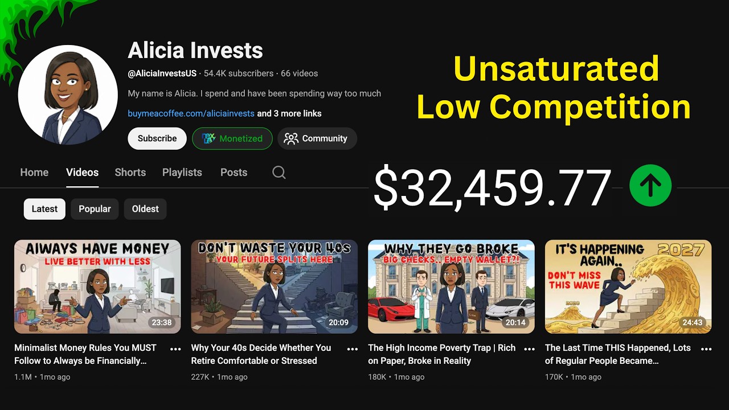The image size is (729, 410).
Task: Open options menu for Last Time THIS Happened video
Action: [x=706, y=349]
